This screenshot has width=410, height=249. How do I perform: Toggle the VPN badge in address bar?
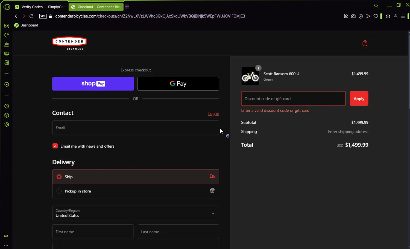43,16
